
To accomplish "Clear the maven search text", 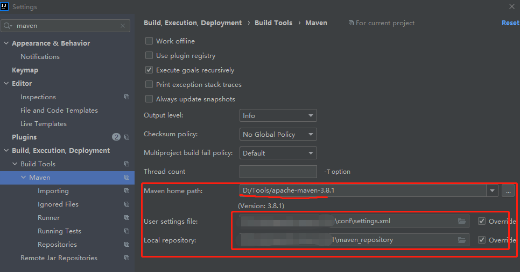I will coord(123,26).
